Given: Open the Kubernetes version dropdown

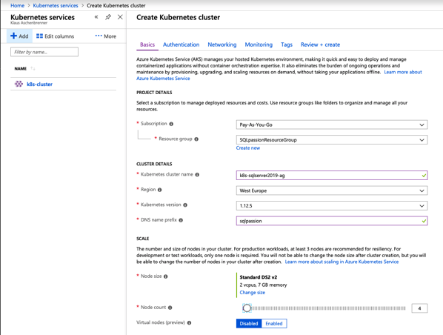Looking at the screenshot, I should pyautogui.click(x=332, y=206).
